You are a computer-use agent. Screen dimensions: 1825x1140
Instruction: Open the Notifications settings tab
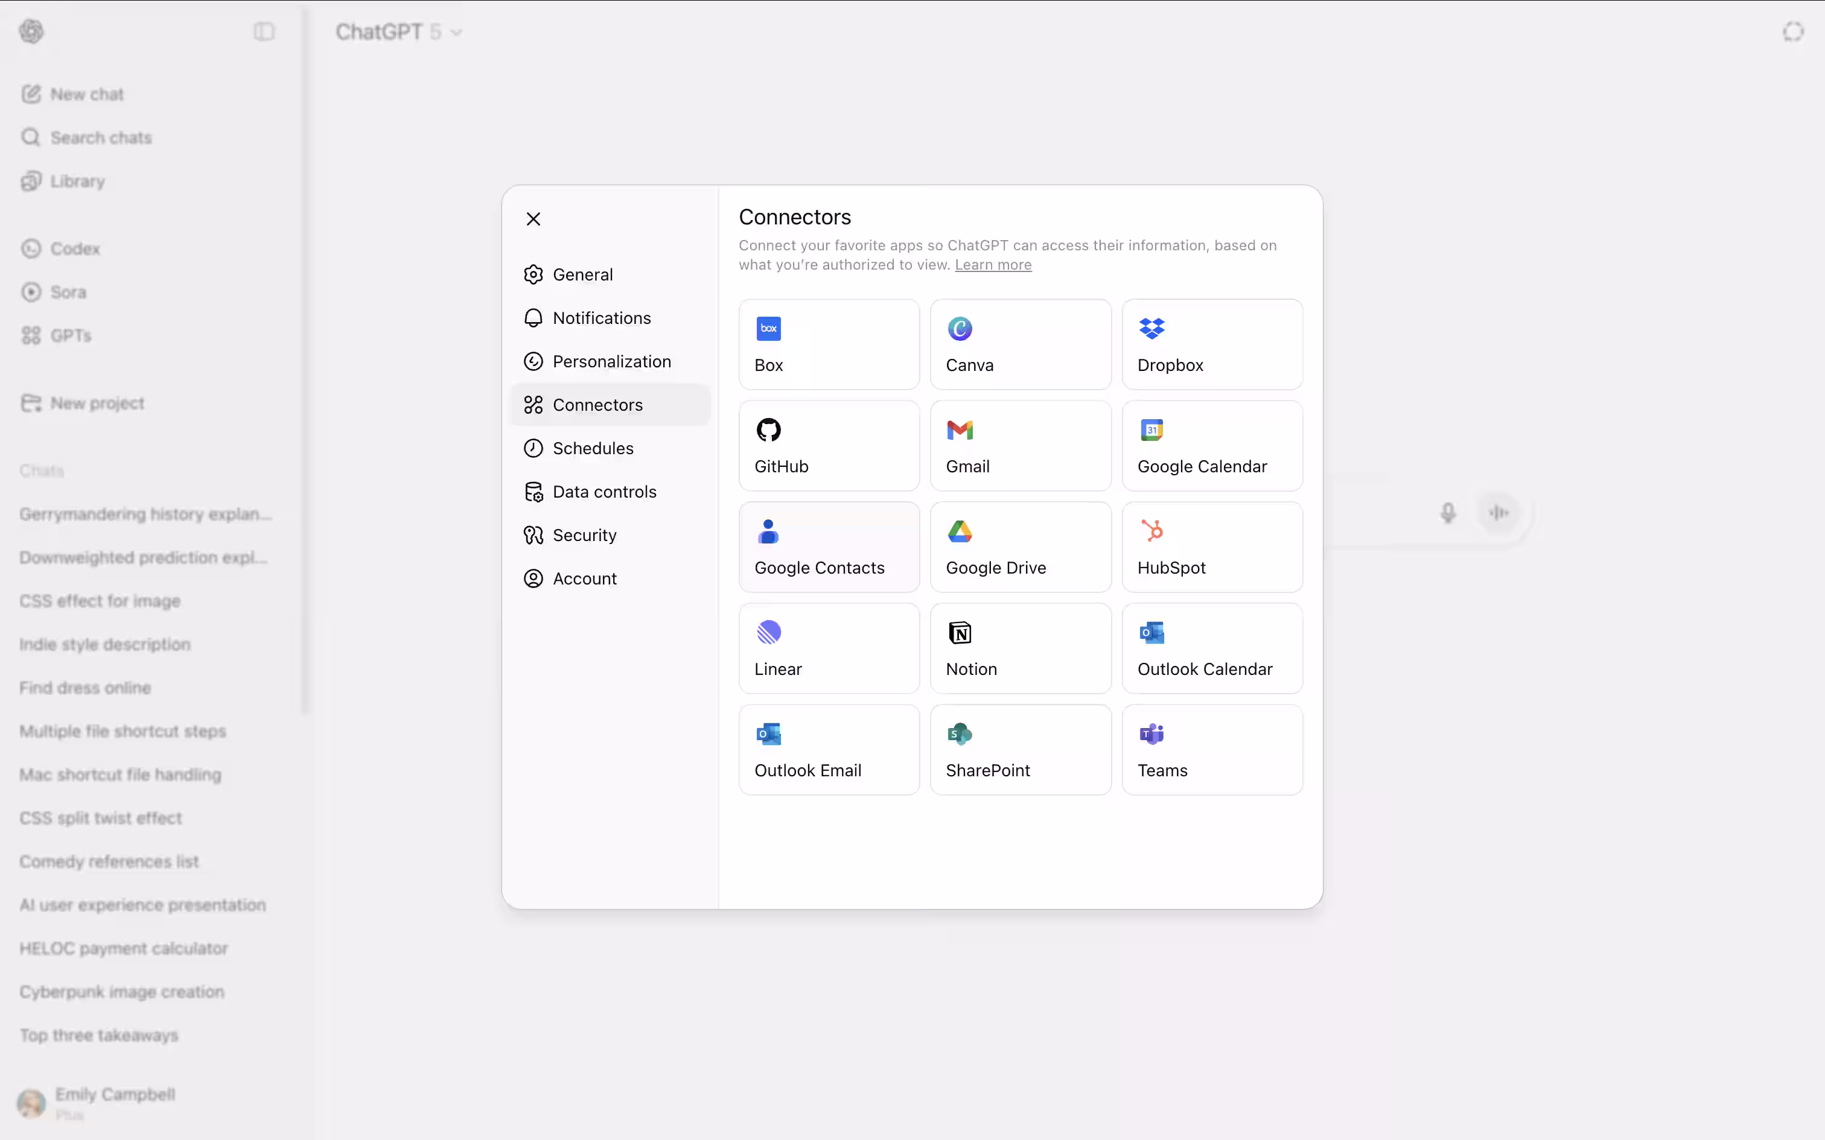click(x=610, y=318)
